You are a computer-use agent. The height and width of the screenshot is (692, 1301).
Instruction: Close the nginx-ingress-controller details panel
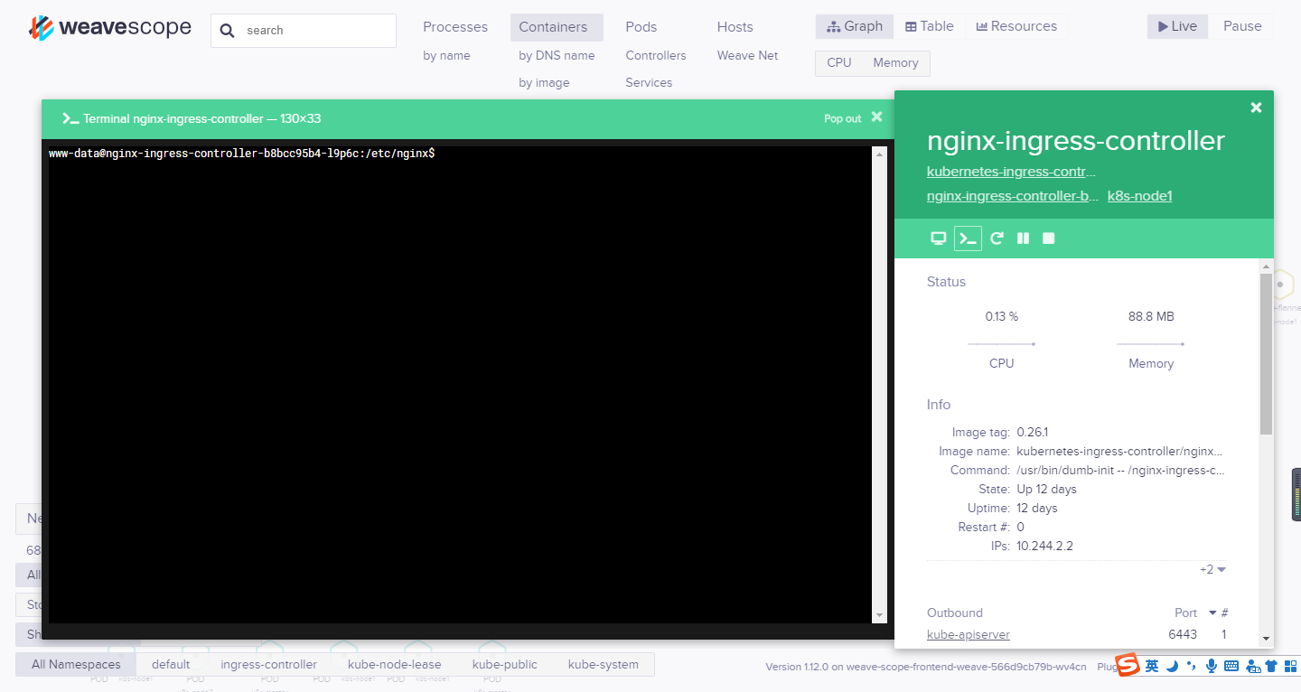1256,108
